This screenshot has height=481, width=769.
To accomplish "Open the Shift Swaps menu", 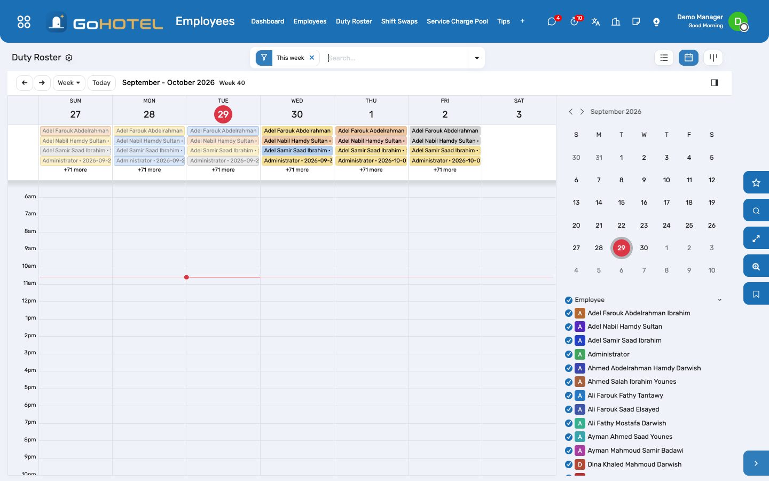I will click(x=399, y=21).
